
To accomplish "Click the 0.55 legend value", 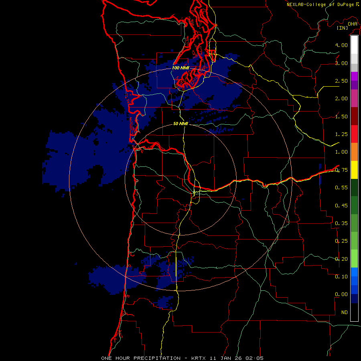I will click(341, 188).
